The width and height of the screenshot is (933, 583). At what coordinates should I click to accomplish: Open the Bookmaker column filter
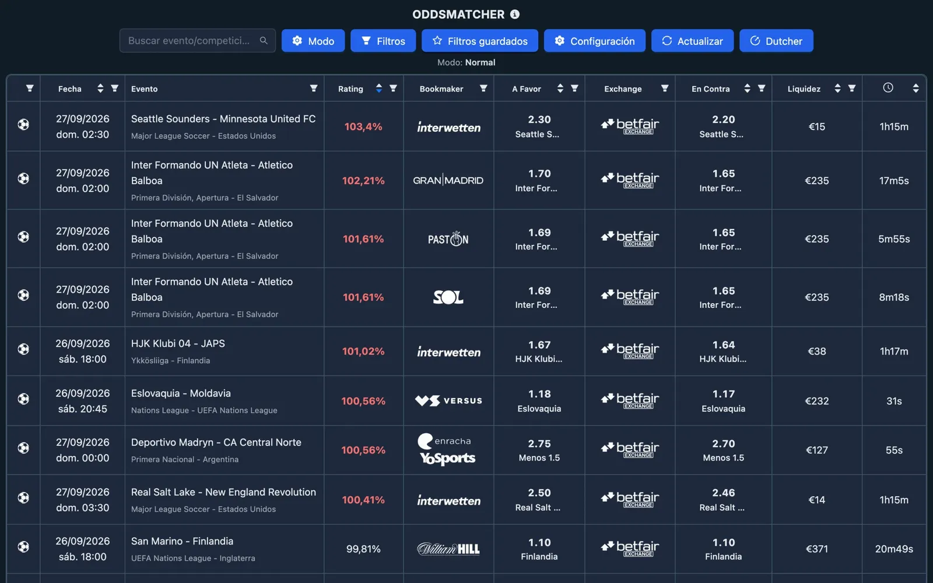483,89
